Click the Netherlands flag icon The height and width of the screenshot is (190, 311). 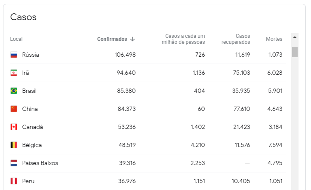(14, 163)
